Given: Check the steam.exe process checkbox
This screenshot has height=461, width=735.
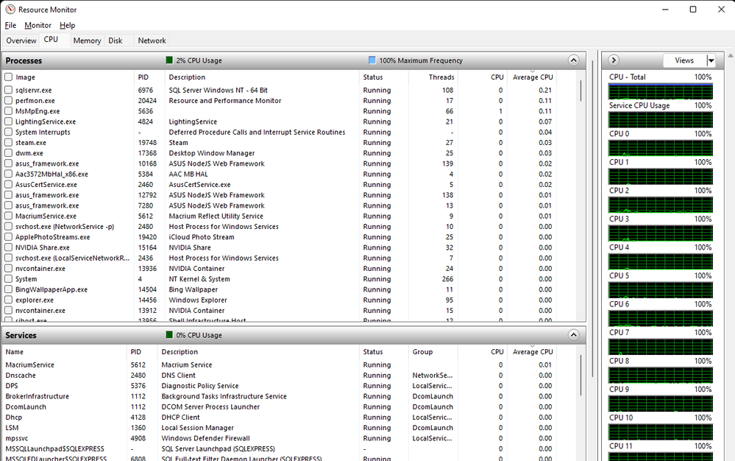Looking at the screenshot, I should click(8, 143).
